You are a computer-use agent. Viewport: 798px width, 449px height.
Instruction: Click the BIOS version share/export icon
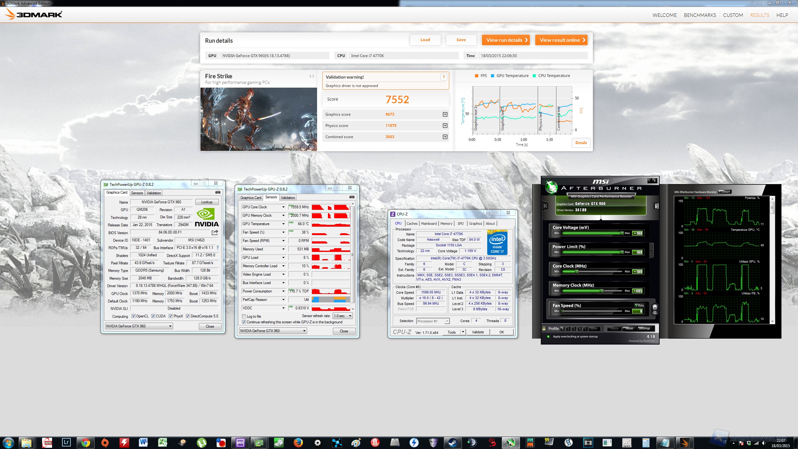pos(215,233)
